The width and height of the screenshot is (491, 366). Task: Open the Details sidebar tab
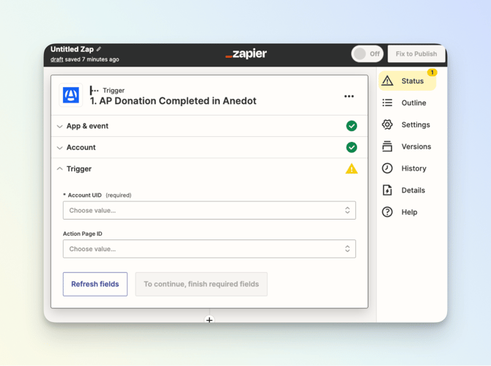(x=407, y=190)
